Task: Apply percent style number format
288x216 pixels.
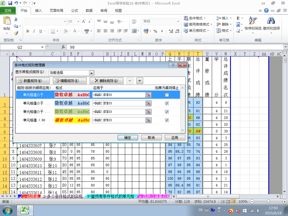Action: point(155,31)
